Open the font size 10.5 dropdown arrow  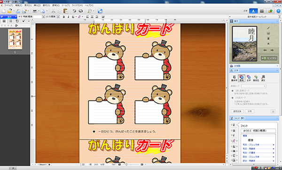[58, 17]
